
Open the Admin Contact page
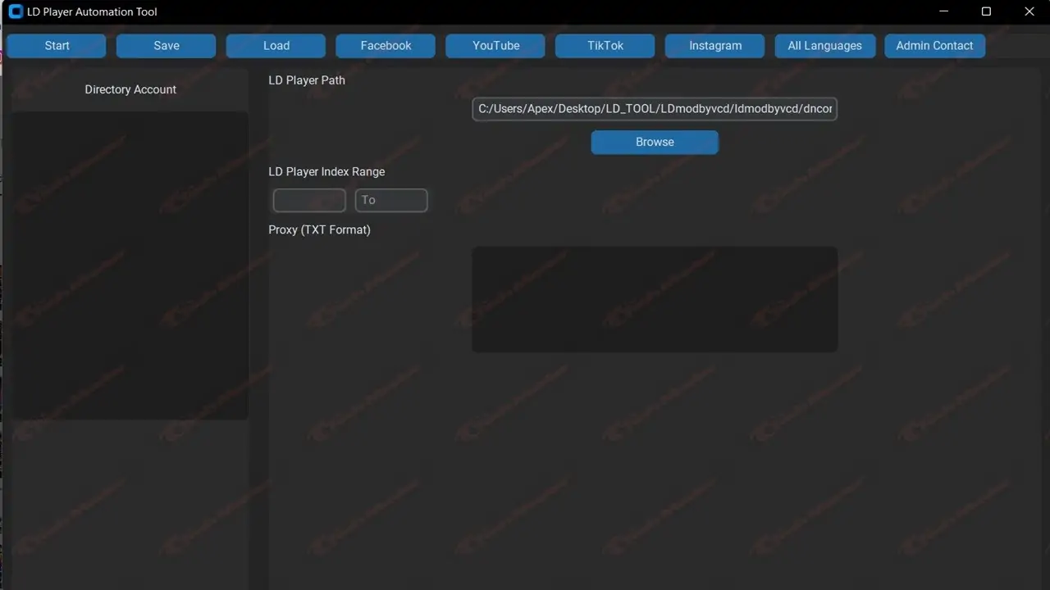[x=934, y=46]
